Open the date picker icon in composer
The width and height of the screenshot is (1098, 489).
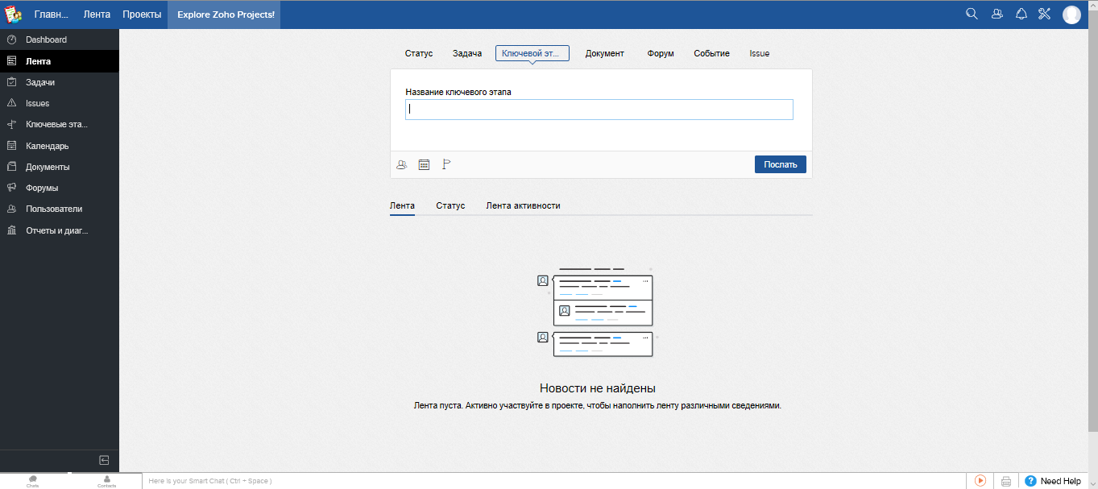click(424, 164)
